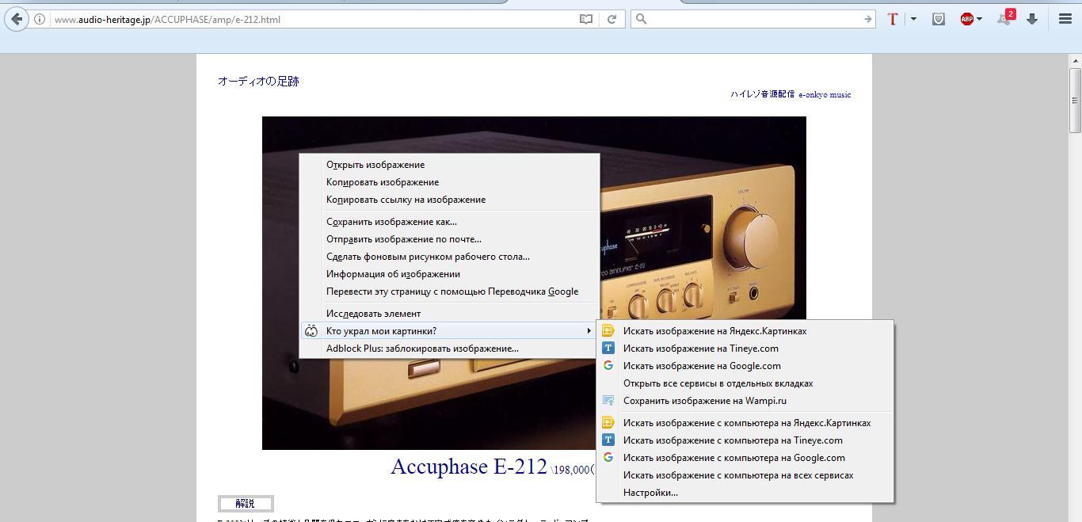Viewport: 1082px width, 522px height.
Task: Choose 'Отправить изображение по почте...'
Action: click(450, 239)
